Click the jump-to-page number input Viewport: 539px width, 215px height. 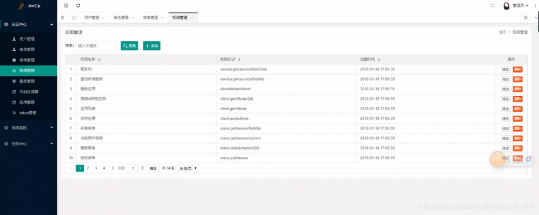pyautogui.click(x=133, y=168)
